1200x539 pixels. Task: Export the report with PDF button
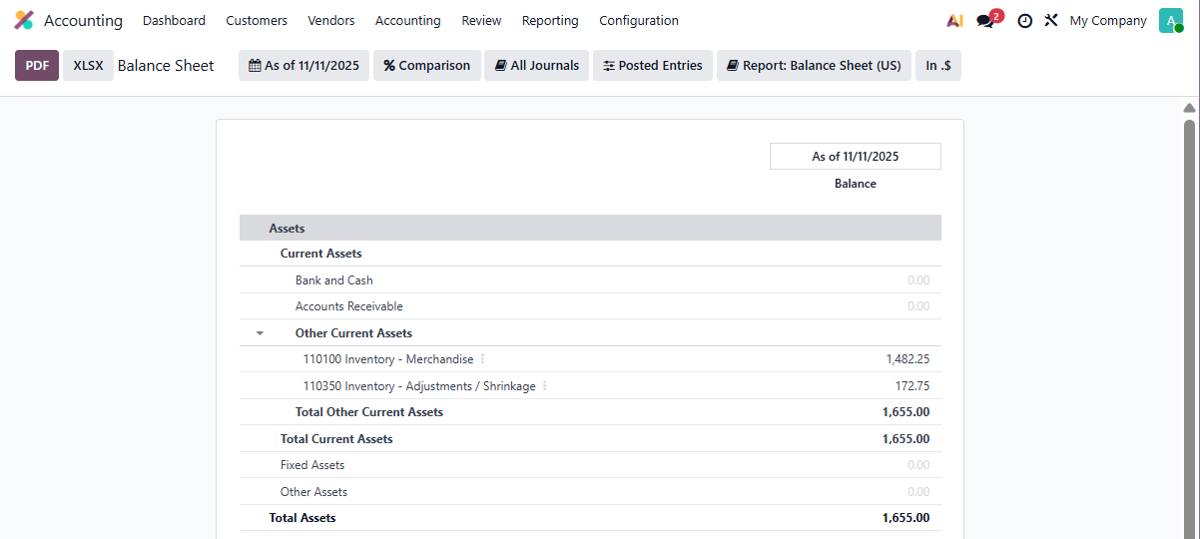37,66
